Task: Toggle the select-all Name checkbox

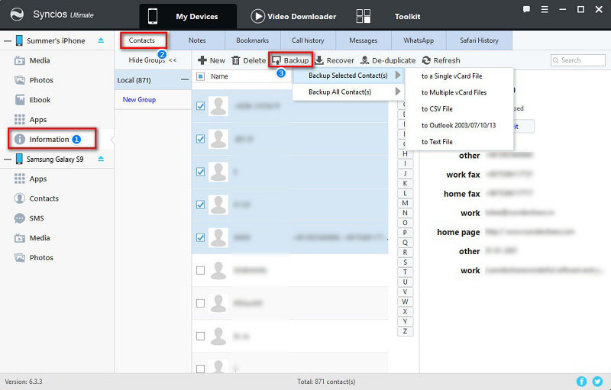Action: [x=200, y=76]
